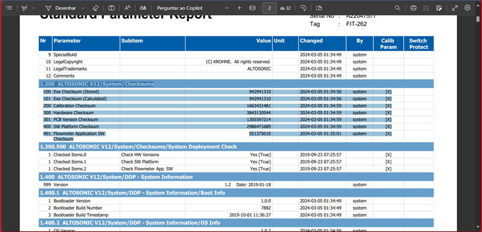Click the Subitem column header

click(152, 43)
